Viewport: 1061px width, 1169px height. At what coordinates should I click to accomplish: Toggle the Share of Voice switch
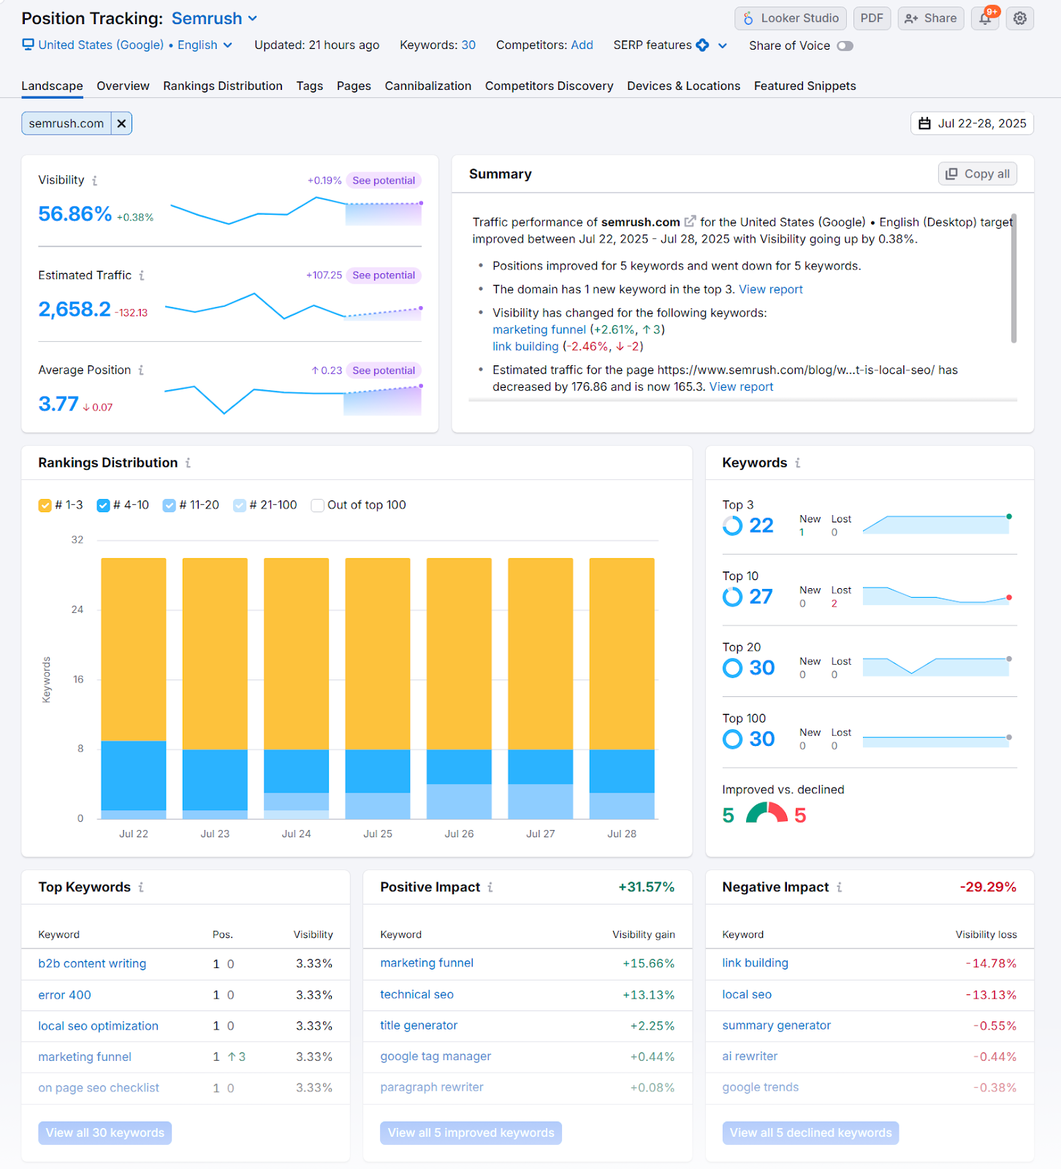click(845, 46)
